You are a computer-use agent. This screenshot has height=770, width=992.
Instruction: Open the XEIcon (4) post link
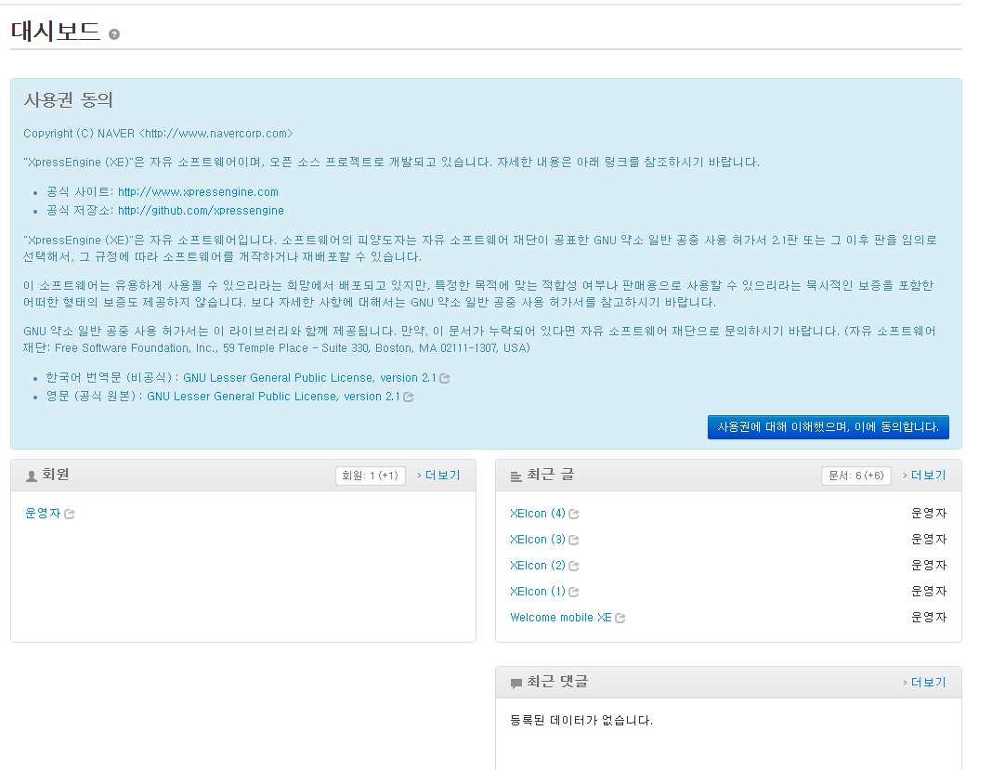point(537,514)
